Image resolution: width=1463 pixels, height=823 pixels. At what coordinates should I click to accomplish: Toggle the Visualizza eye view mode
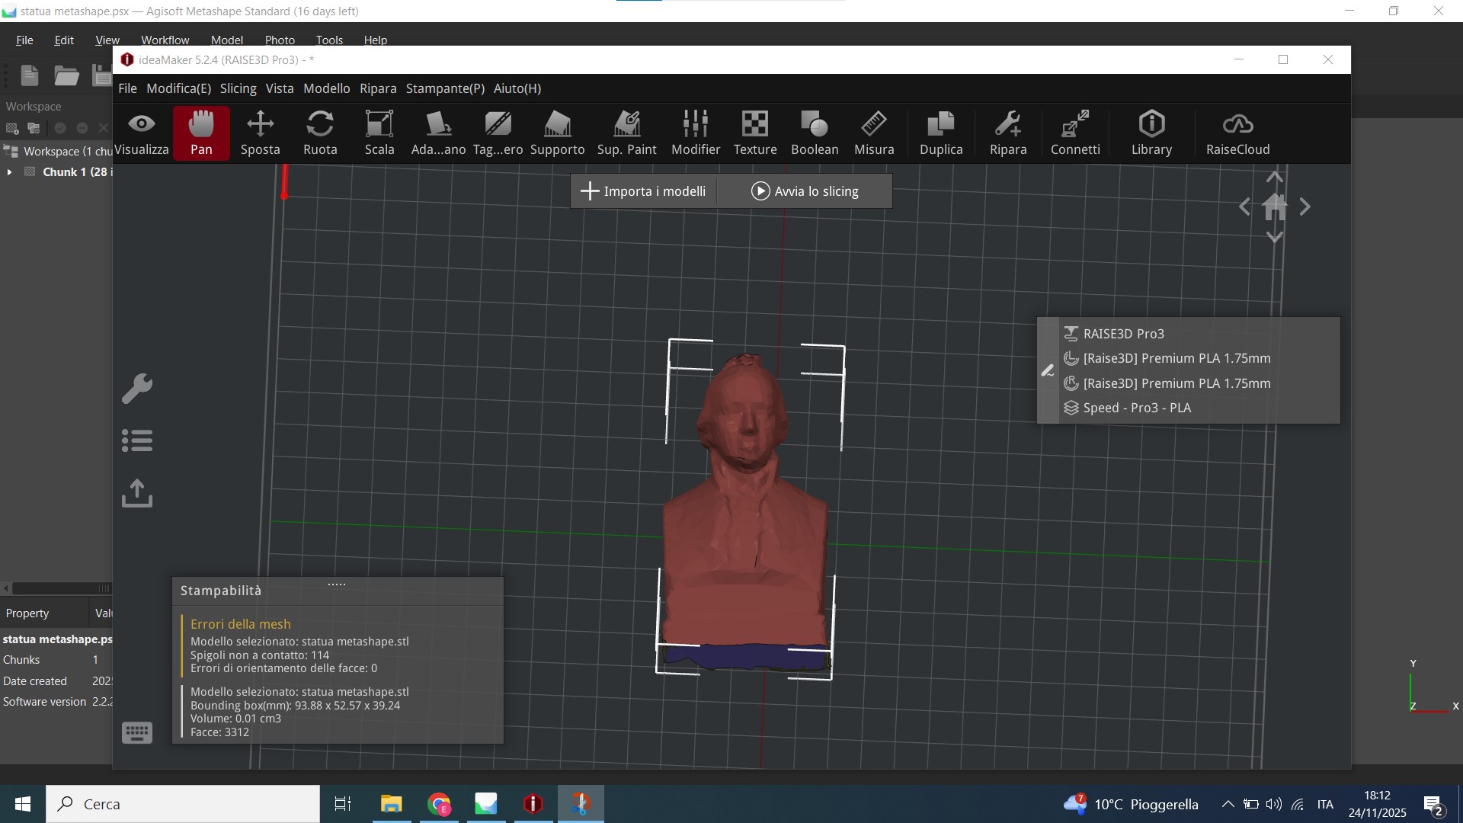pyautogui.click(x=142, y=133)
